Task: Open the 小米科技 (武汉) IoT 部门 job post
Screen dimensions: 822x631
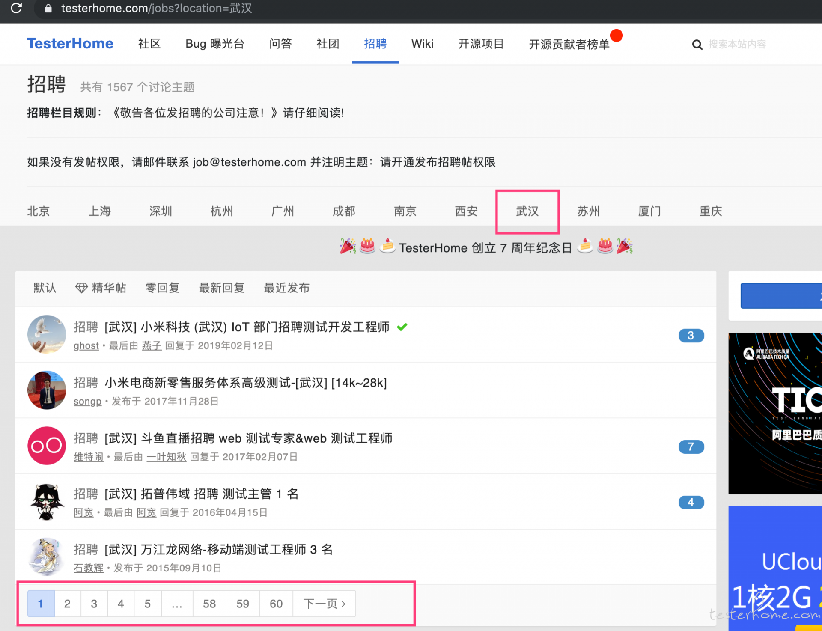Action: point(247,327)
